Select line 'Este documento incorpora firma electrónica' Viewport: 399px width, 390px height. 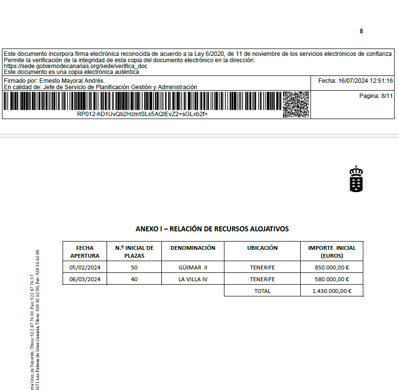[198, 54]
